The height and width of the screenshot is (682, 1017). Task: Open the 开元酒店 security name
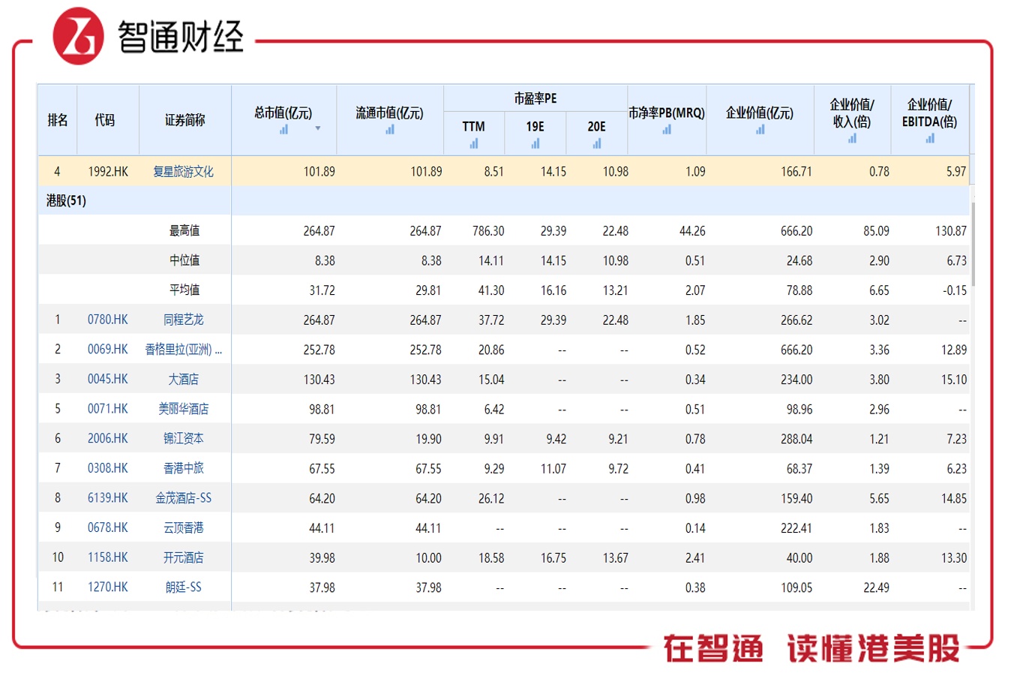[184, 558]
